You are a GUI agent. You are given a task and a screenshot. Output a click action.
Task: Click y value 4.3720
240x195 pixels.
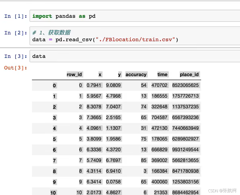point(114,150)
